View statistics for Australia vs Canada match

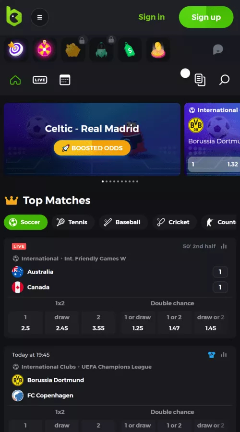pyautogui.click(x=224, y=246)
